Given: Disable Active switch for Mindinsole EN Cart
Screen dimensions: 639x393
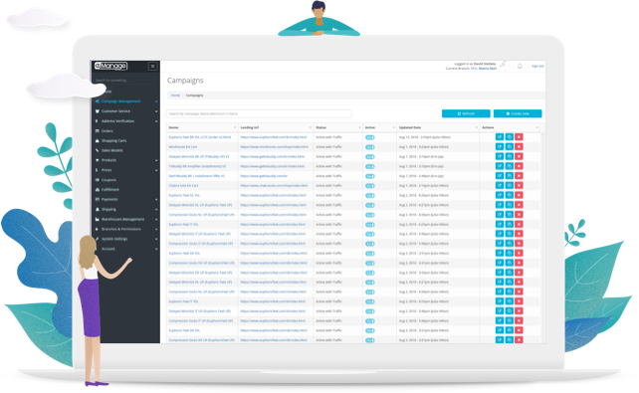Looking at the screenshot, I should click(x=369, y=147).
